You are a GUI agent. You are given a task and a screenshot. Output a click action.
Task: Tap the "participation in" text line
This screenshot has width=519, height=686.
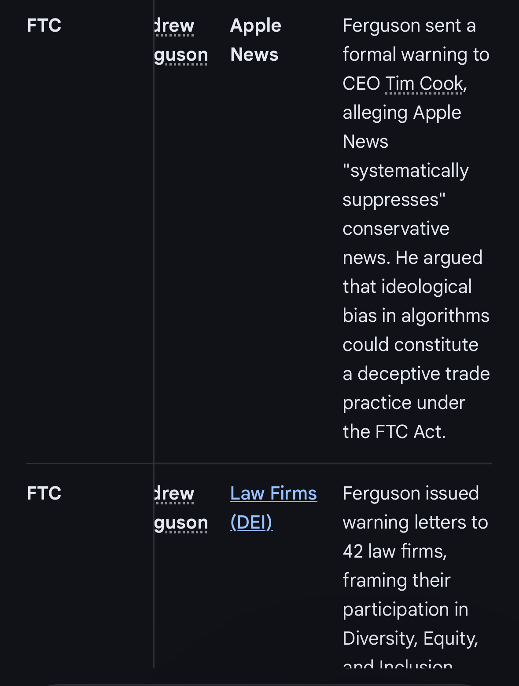[x=405, y=609]
